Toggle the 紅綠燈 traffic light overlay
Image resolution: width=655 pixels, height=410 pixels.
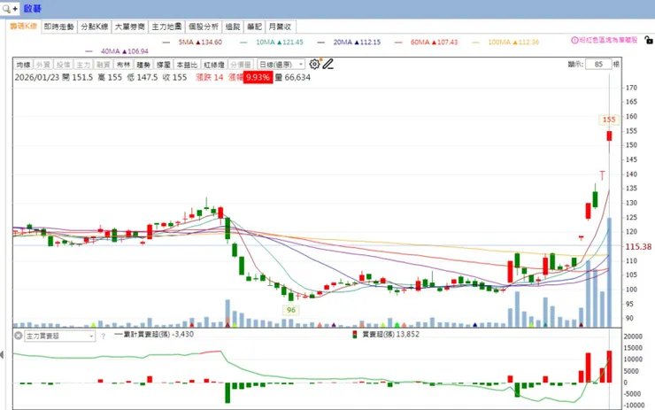click(x=214, y=65)
